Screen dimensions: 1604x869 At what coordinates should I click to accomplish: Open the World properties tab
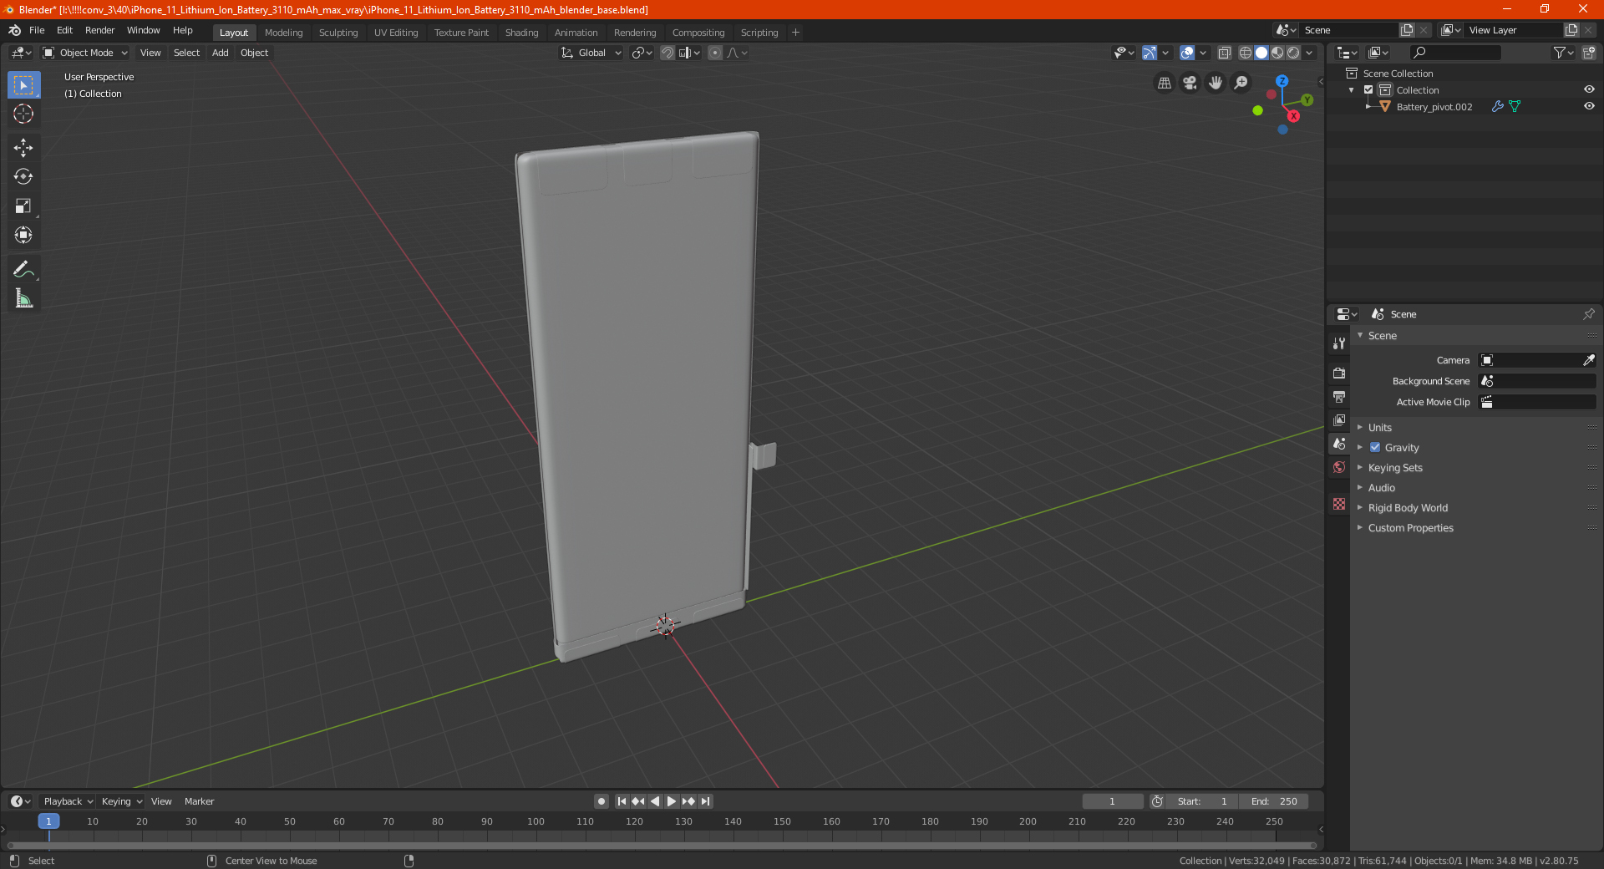pos(1339,467)
